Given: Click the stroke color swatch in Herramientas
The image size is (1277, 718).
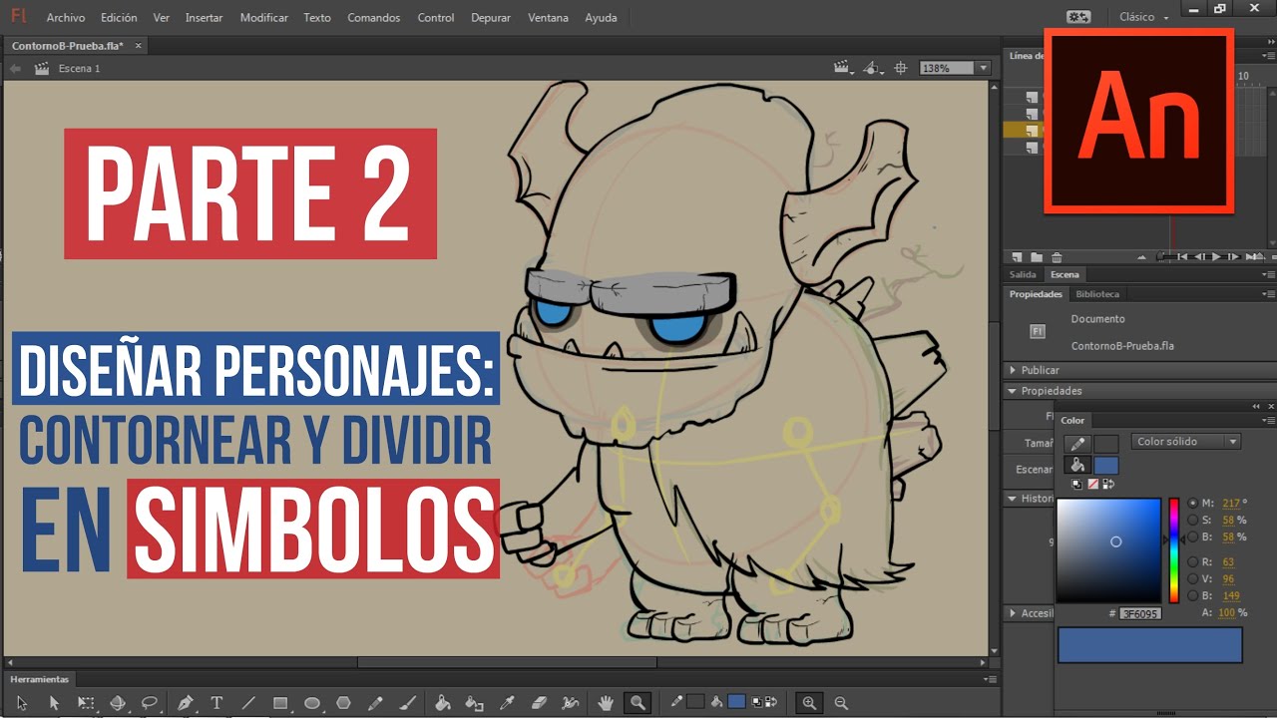Looking at the screenshot, I should (x=695, y=702).
